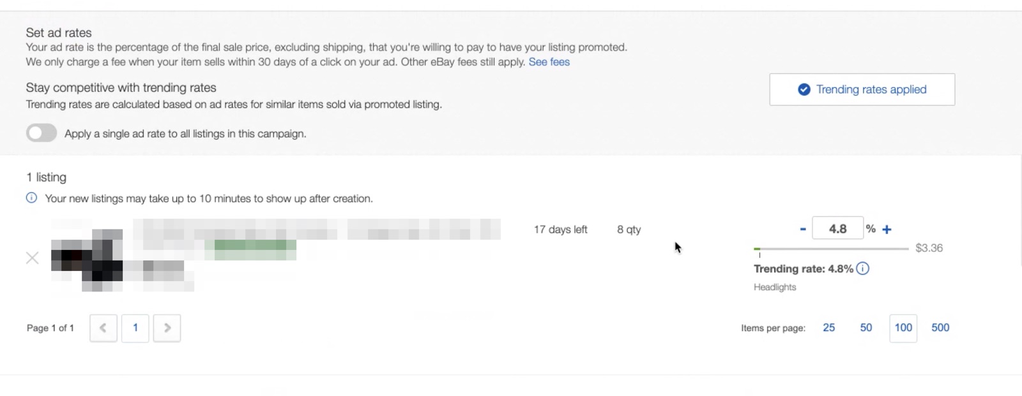Open the Trending rate info tooltip

(x=863, y=268)
